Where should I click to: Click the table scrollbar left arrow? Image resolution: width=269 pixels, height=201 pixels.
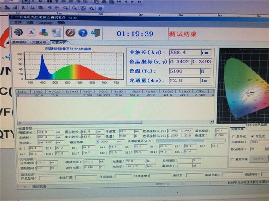pos(20,123)
